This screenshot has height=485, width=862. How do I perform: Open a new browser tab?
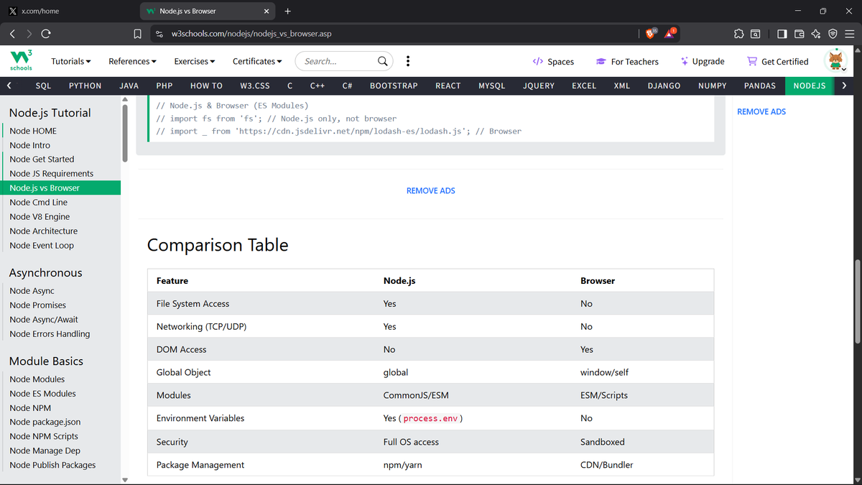287,11
